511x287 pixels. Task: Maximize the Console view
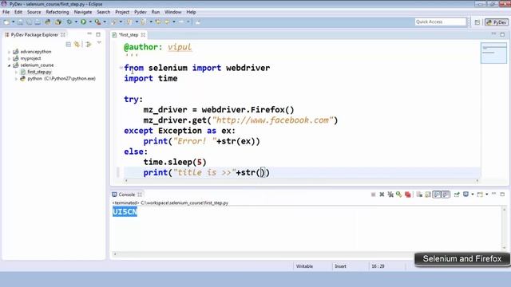click(x=502, y=194)
